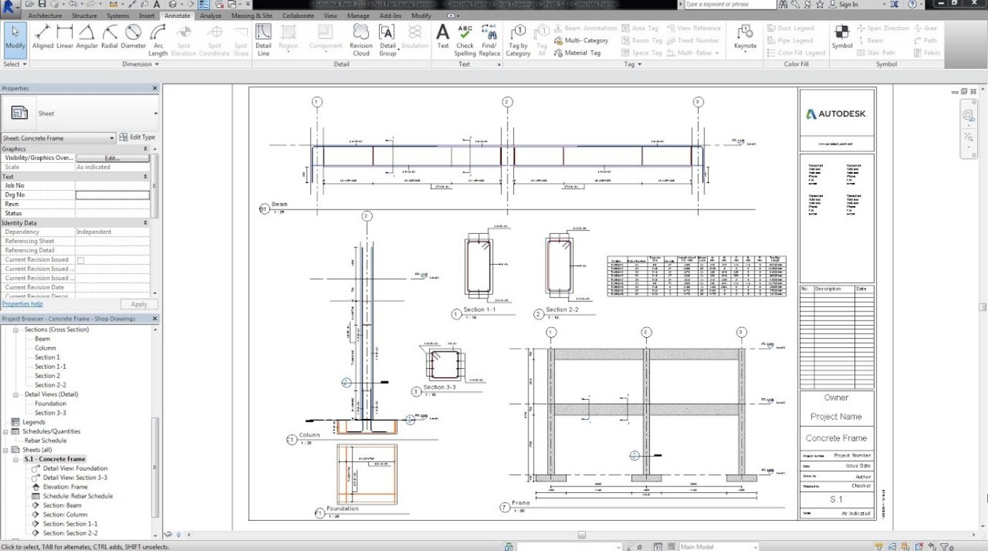Switch to the Architecture ribbon tab

(45, 15)
